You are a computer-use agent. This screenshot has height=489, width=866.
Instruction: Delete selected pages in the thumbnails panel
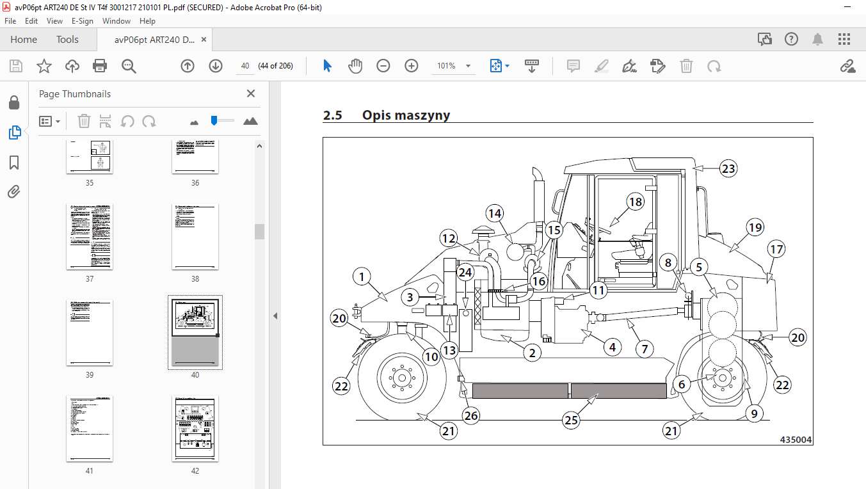click(x=84, y=121)
